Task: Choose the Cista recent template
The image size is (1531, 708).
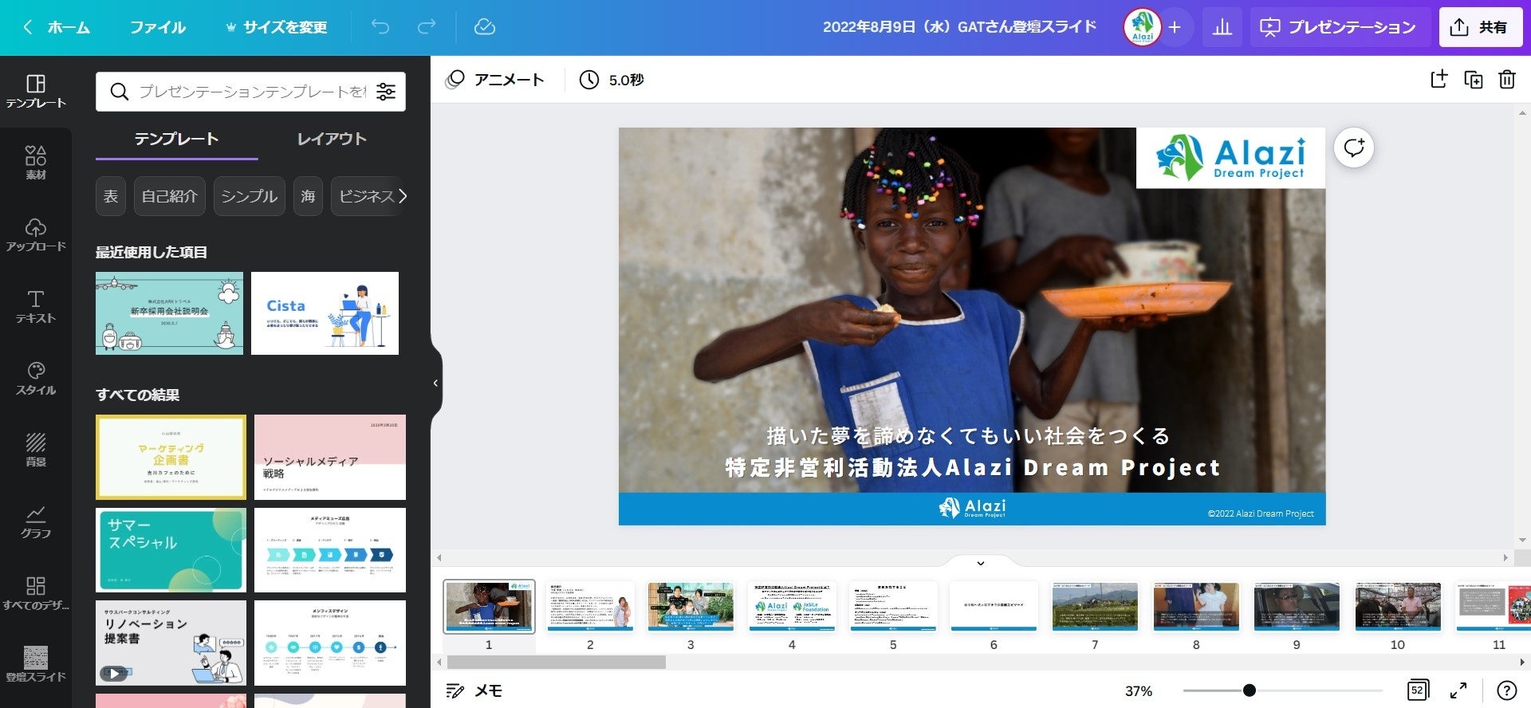Action: click(x=325, y=313)
